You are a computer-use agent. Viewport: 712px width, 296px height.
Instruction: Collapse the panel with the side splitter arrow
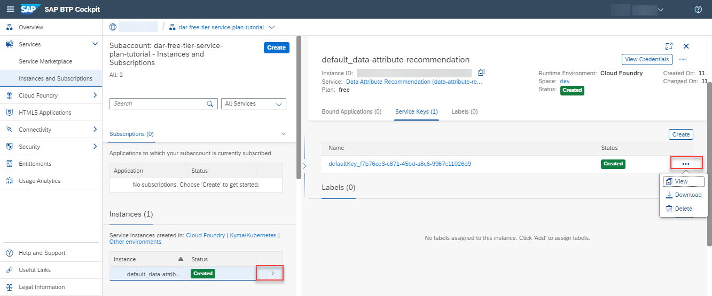click(x=305, y=166)
